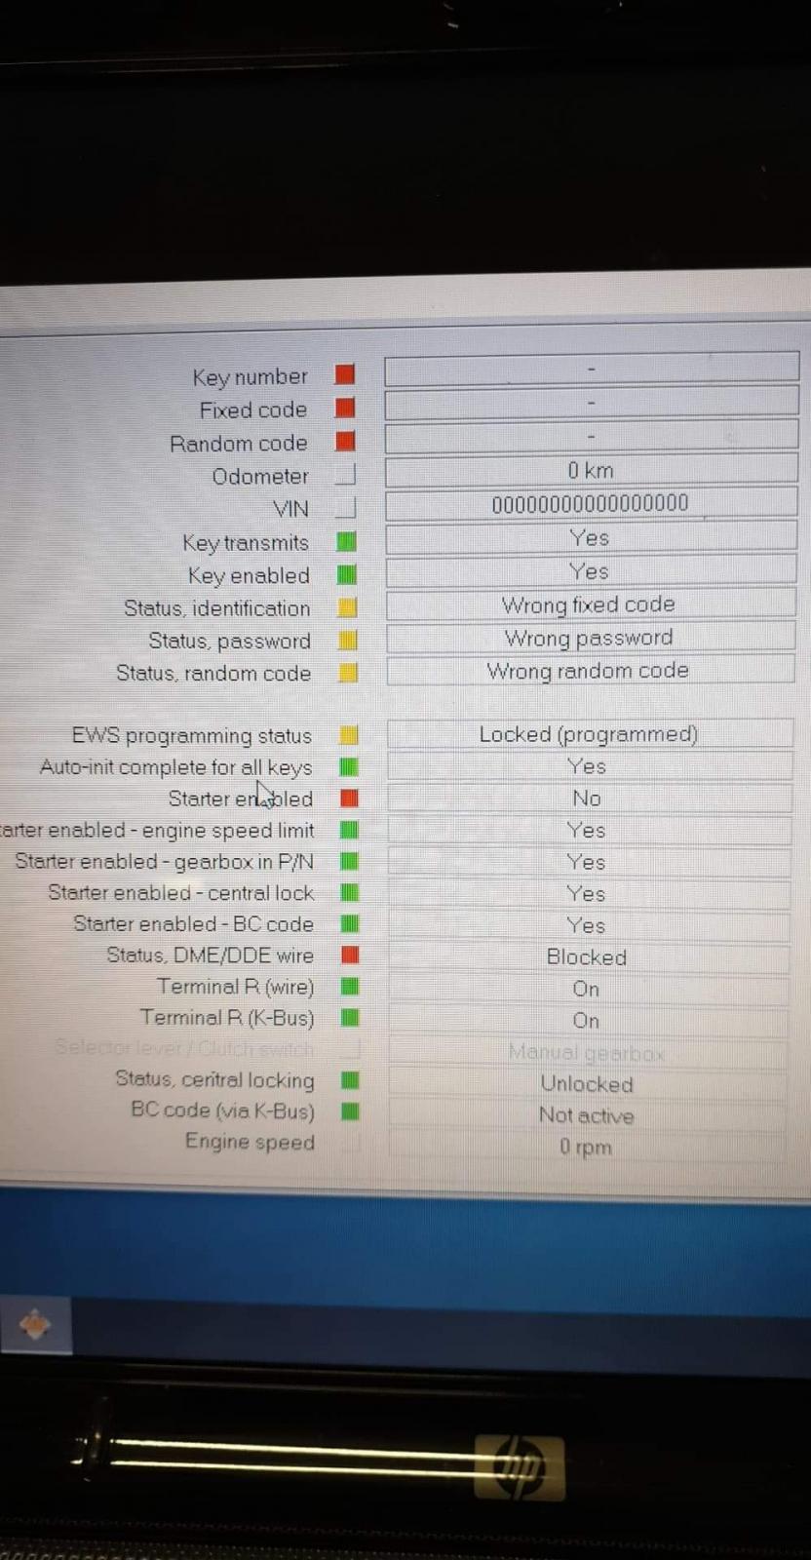Click the yellow EWS programming status indicator
The image size is (811, 1560).
(x=348, y=735)
